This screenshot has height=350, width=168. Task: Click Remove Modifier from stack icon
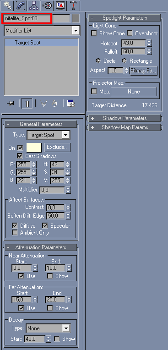pyautogui.click(x=54, y=104)
